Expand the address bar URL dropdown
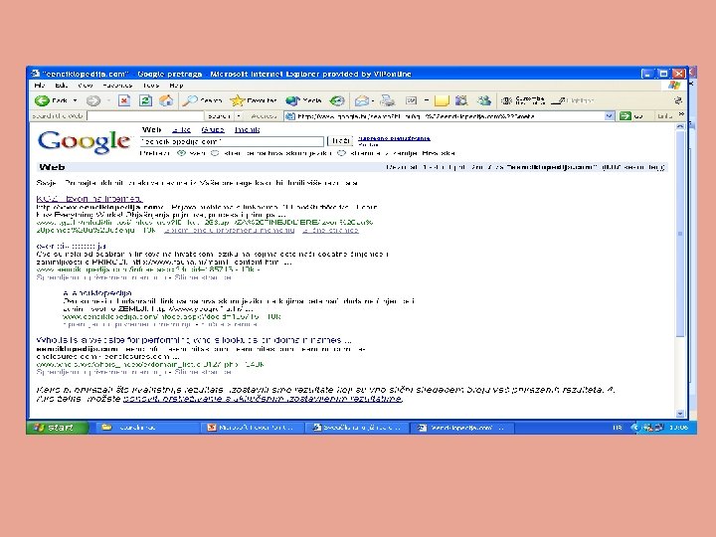The width and height of the screenshot is (716, 537). 609,116
